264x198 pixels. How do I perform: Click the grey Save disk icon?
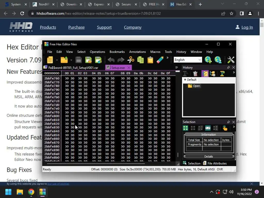pyautogui.click(x=78, y=60)
